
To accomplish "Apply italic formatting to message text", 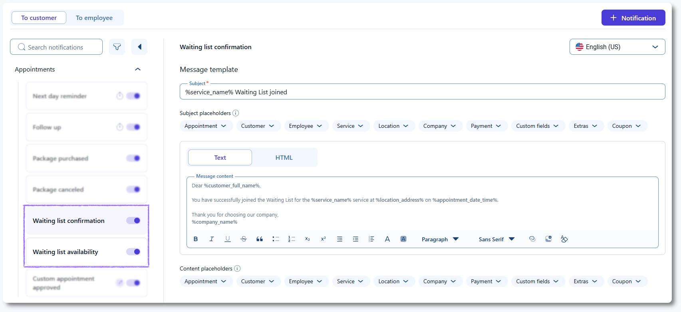I will (x=212, y=239).
